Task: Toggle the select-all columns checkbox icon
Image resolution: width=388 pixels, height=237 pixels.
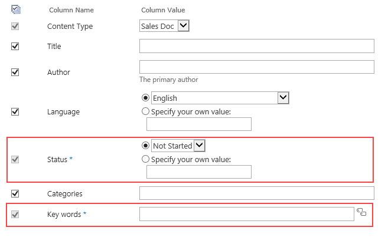Action: point(16,9)
